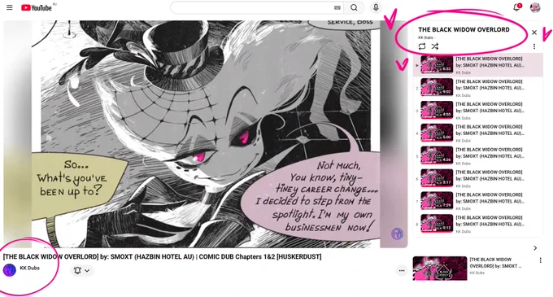Select the video title text under player

[x=162, y=257]
